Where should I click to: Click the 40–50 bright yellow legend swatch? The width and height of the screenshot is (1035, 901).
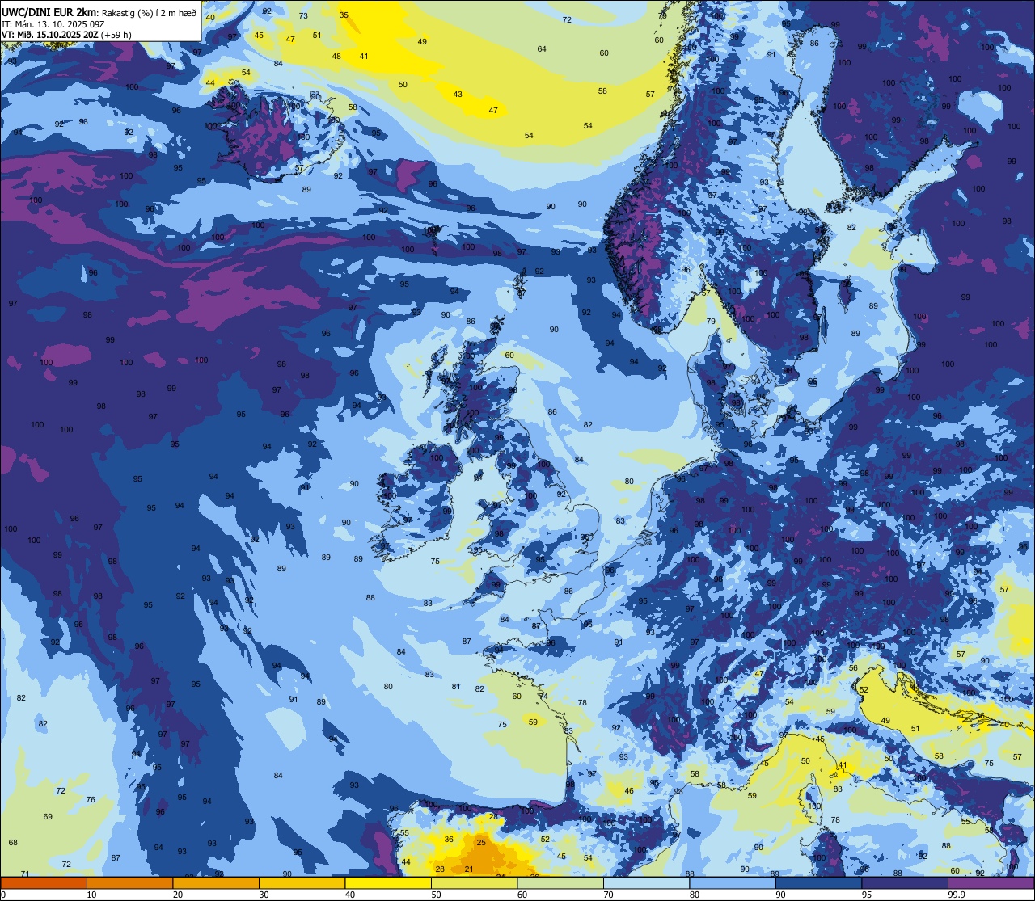coord(388,882)
